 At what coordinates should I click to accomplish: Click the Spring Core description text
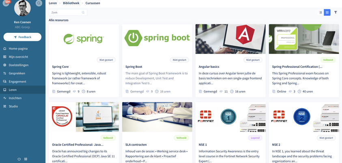point(79,78)
